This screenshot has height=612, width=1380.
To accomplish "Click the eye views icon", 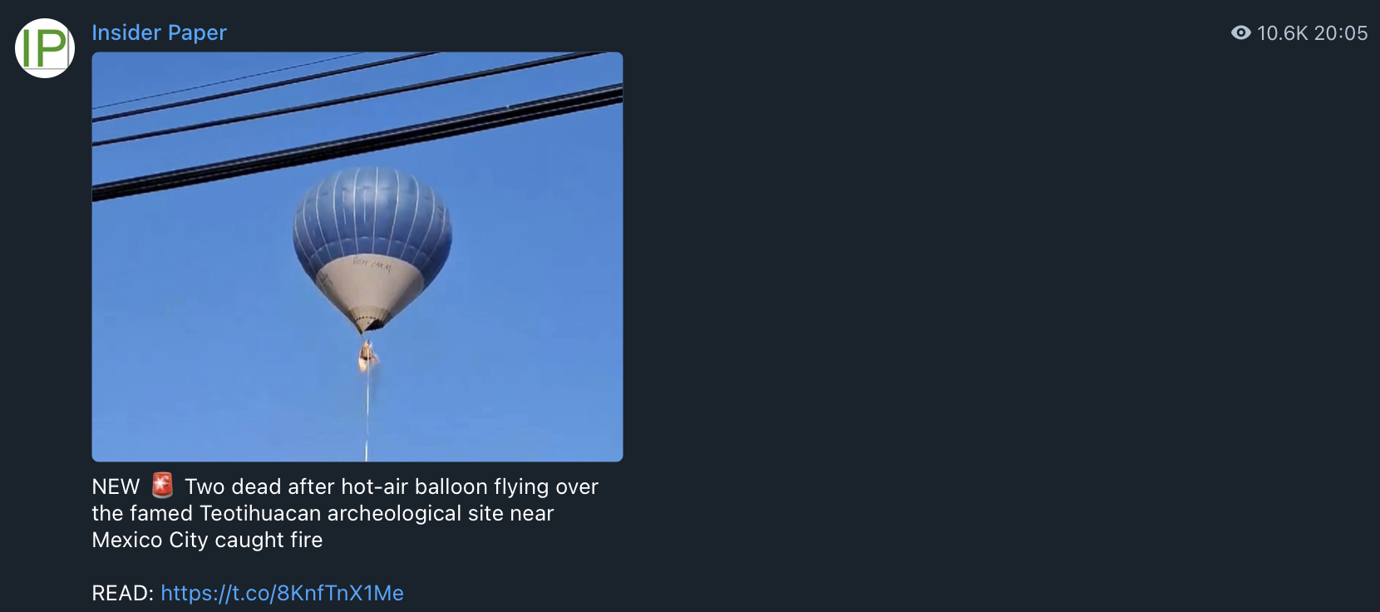I will tap(1240, 32).
